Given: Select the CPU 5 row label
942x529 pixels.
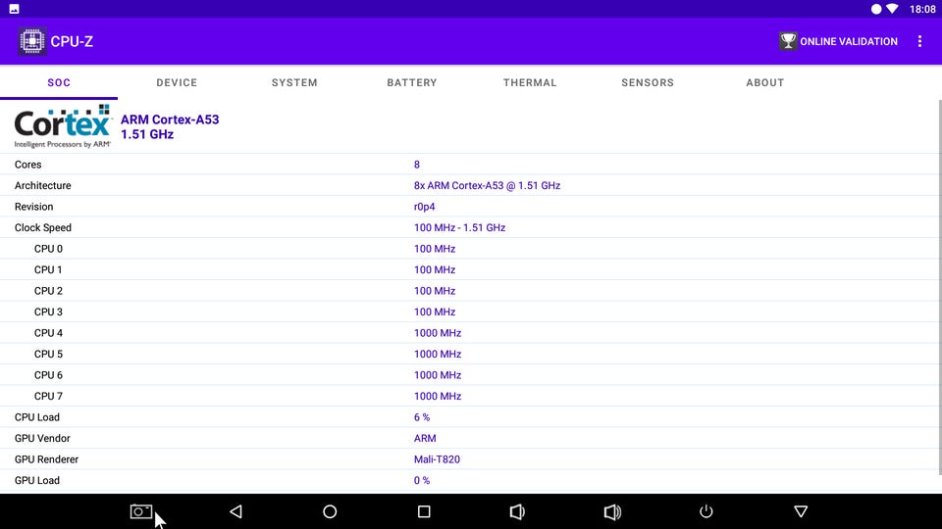Looking at the screenshot, I should [48, 354].
